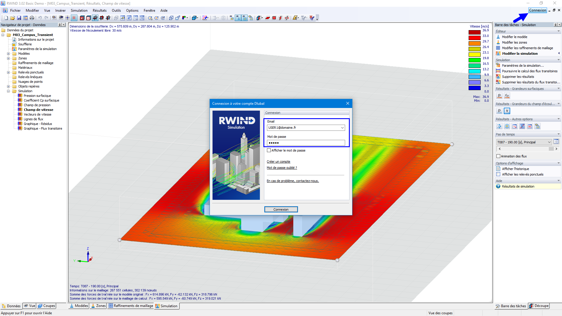The image size is (562, 316).
Task: Click the streamlines icon in Autres options
Action: [507, 126]
